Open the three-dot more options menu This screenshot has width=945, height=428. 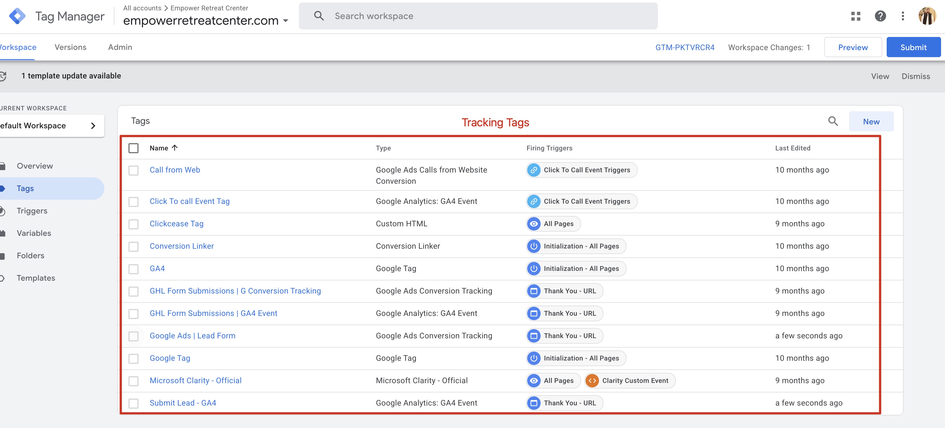click(x=903, y=16)
